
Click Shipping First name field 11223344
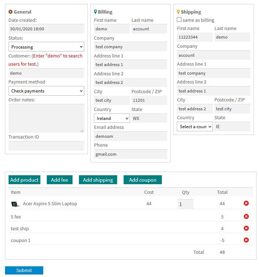[195, 37]
